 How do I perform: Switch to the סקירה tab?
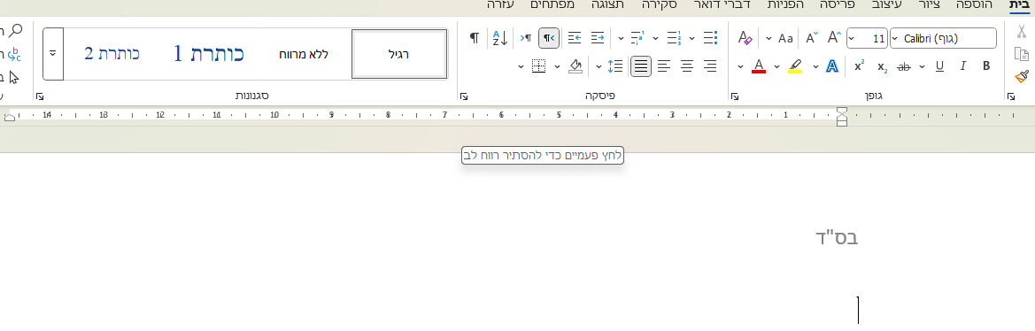point(659,4)
